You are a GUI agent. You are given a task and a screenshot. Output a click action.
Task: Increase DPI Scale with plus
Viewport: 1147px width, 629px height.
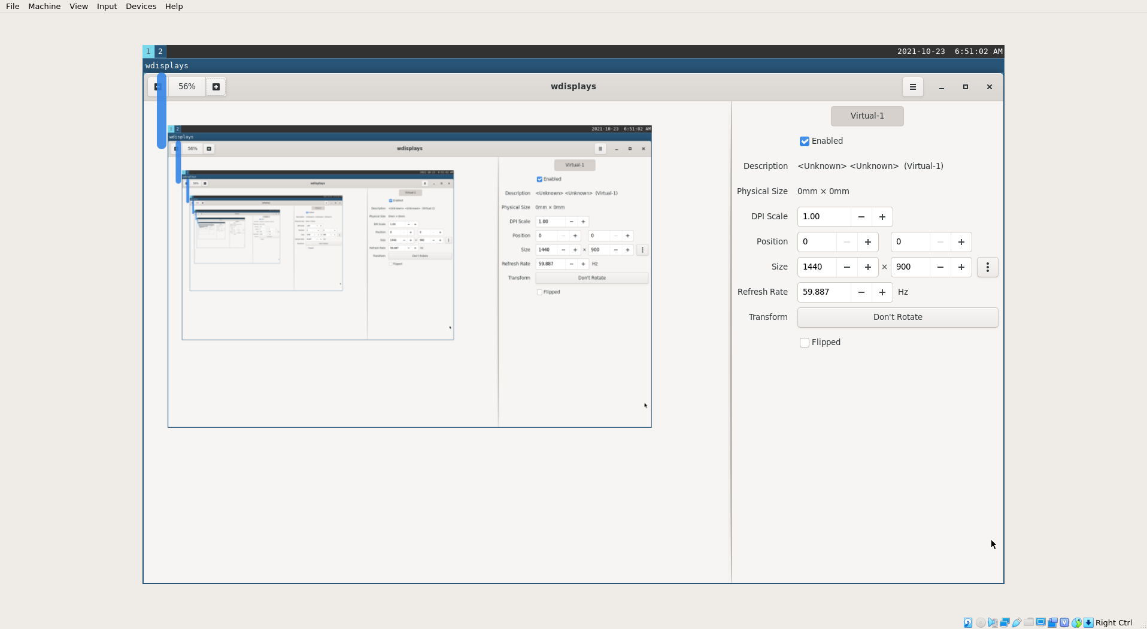tap(882, 217)
